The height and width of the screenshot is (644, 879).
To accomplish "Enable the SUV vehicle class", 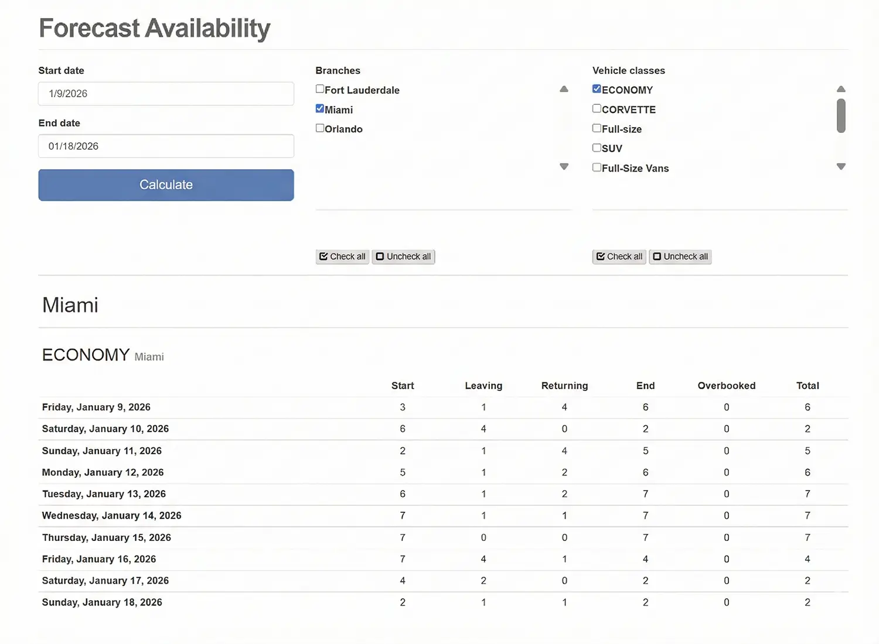I will (x=597, y=147).
